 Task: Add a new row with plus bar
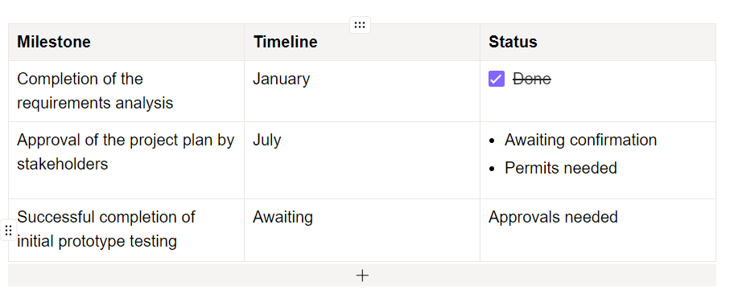click(x=362, y=275)
